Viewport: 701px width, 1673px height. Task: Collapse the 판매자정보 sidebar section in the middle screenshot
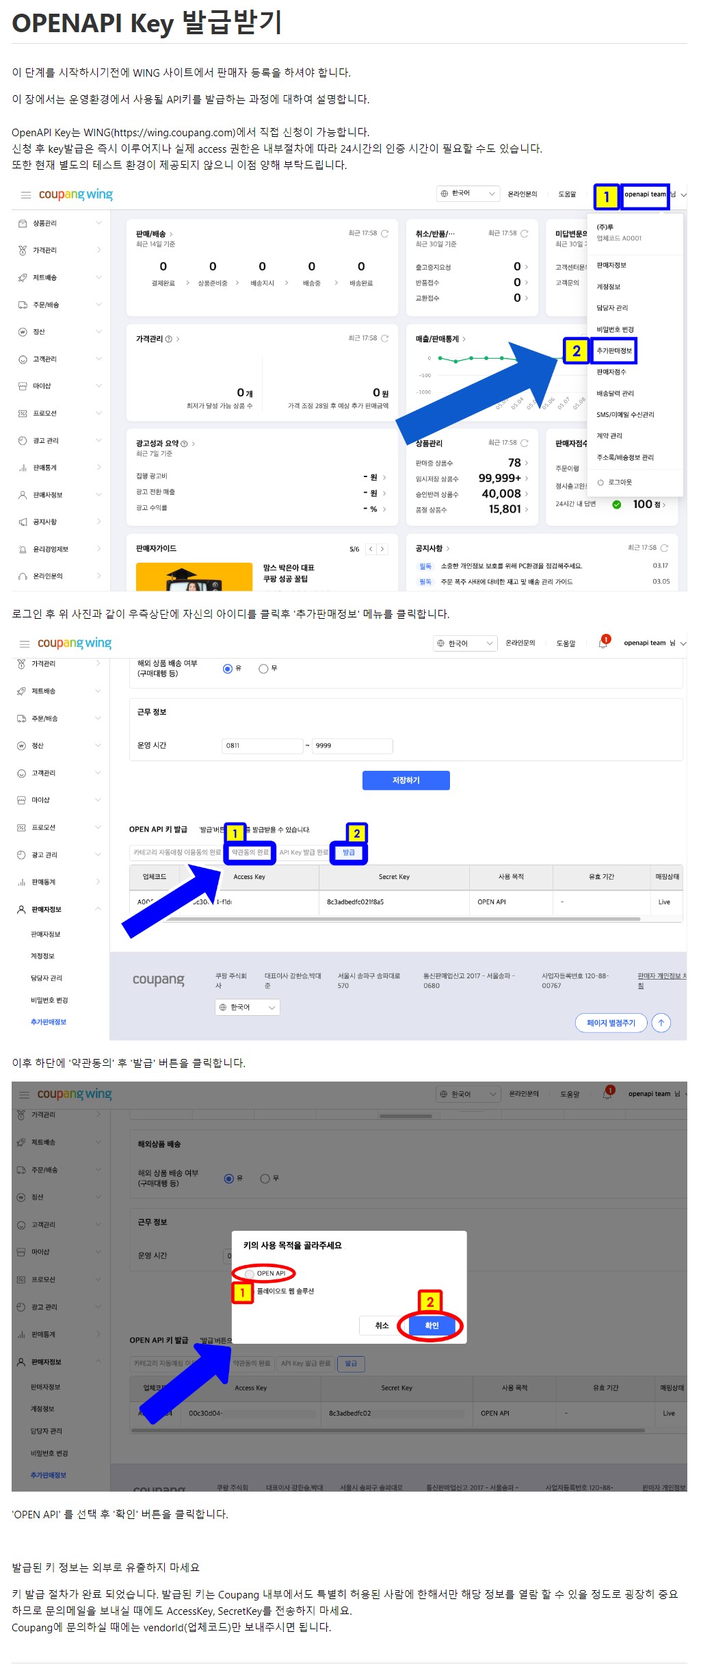click(98, 909)
